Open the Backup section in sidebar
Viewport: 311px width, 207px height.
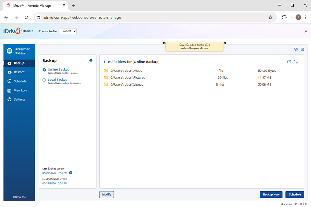(19, 63)
